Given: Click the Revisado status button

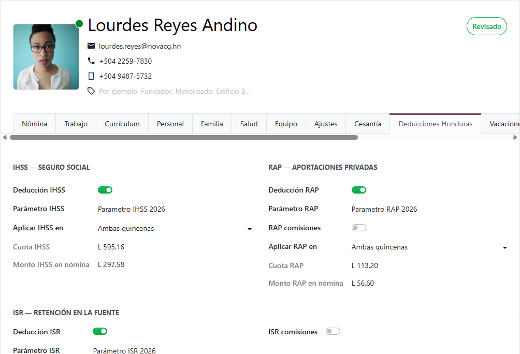Looking at the screenshot, I should 486,26.
